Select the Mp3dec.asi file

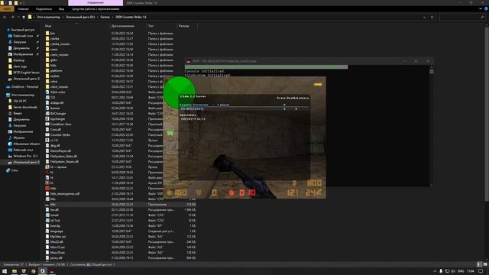[x=58, y=236]
